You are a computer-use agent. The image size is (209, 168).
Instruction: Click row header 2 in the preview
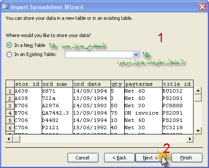pyautogui.click(x=10, y=98)
